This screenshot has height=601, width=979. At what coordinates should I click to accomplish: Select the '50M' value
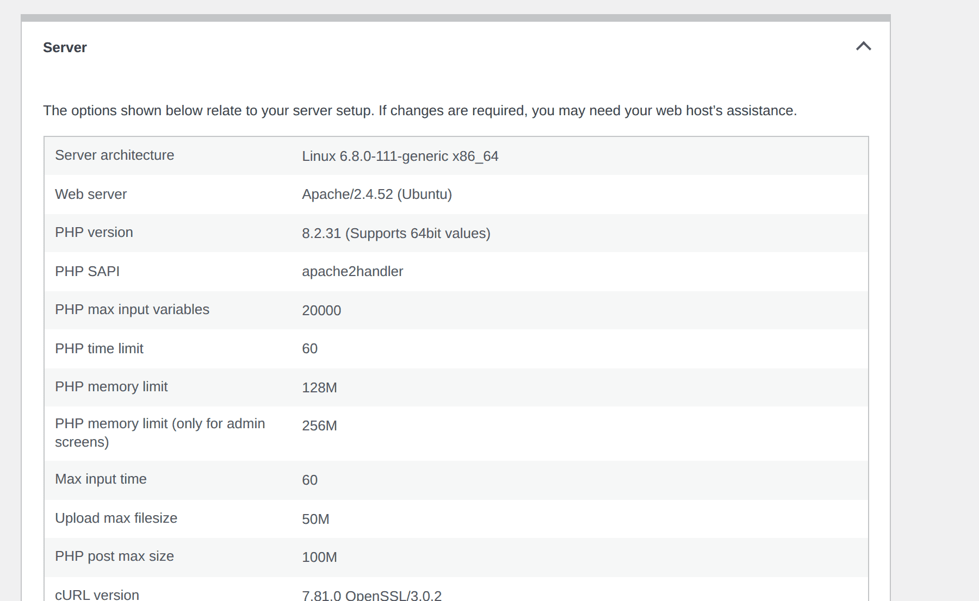[316, 519]
